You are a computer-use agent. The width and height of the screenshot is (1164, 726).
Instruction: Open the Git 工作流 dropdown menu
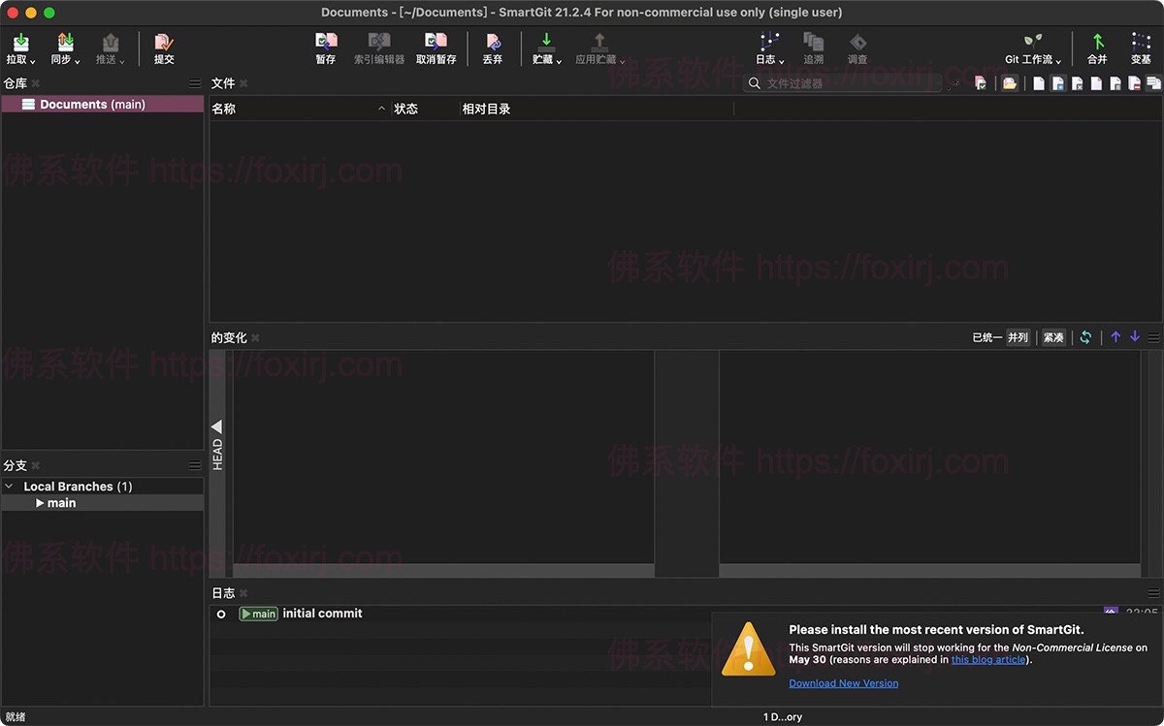tap(1059, 58)
